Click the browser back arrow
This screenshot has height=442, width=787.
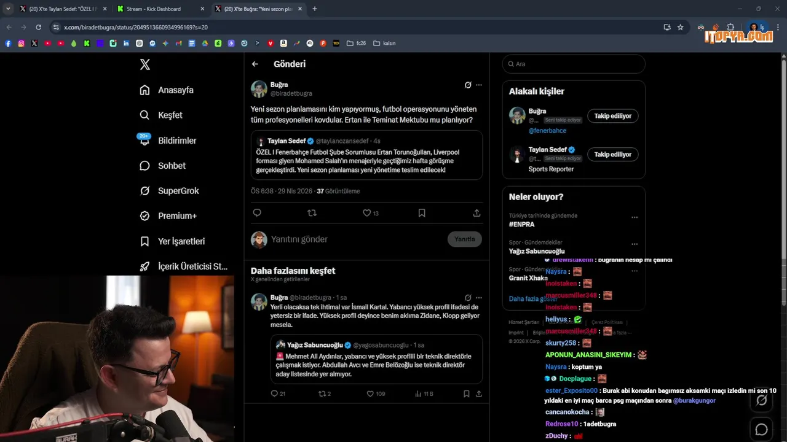[9, 27]
